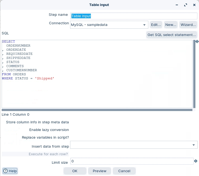This screenshot has width=199, height=176.
Task: Close the Table input dialog window
Action: point(194,5)
